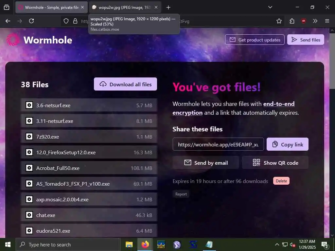Open notification center icon
Screen dimensions: 335x251
pos(325,244)
